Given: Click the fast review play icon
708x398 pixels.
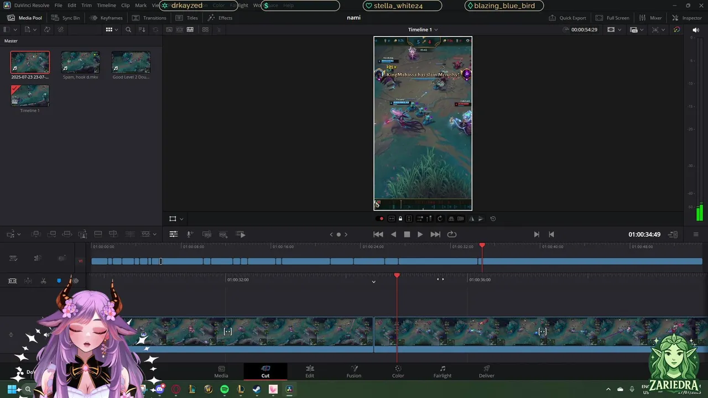Looking at the screenshot, I should pos(241,234).
